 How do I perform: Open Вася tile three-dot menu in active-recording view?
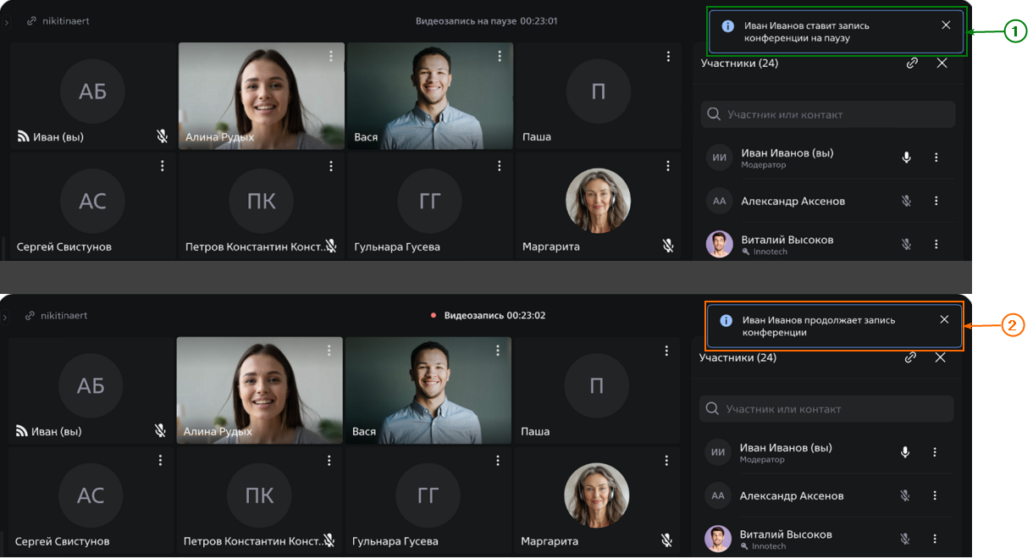tap(498, 351)
